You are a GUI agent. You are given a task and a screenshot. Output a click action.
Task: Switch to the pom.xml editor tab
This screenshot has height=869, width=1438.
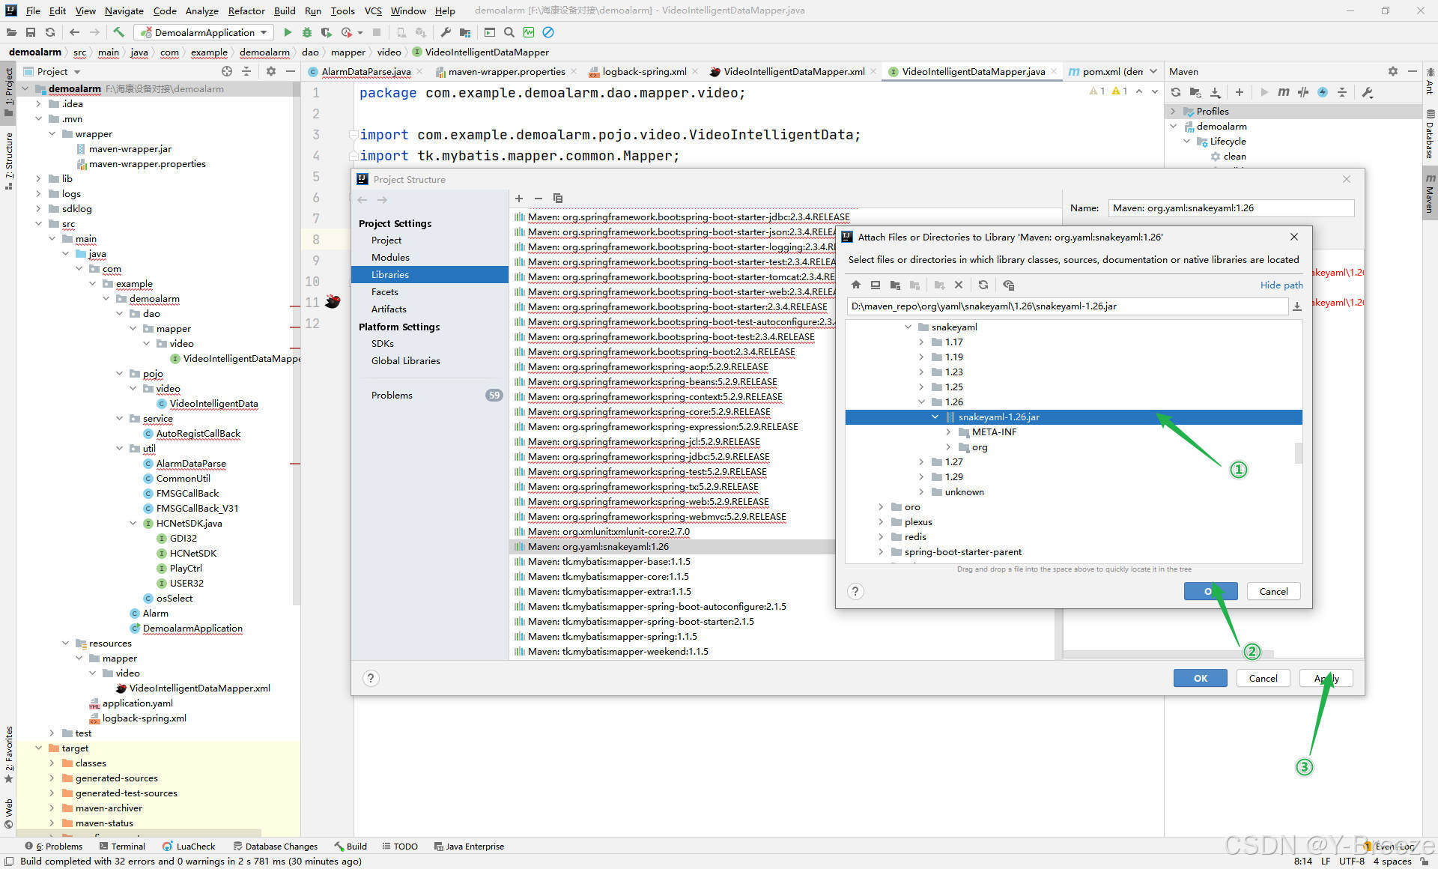1111,71
